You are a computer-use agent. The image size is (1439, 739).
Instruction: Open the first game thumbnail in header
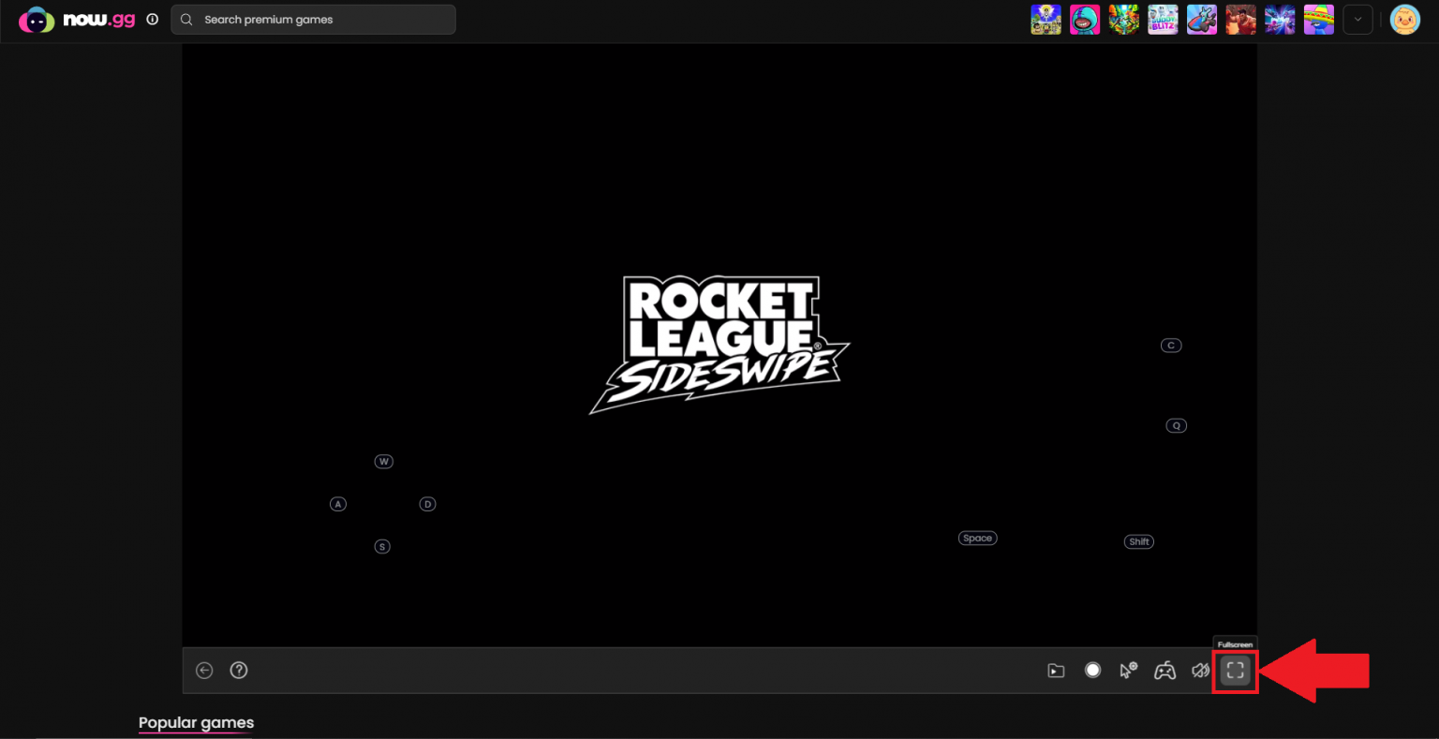click(1046, 20)
